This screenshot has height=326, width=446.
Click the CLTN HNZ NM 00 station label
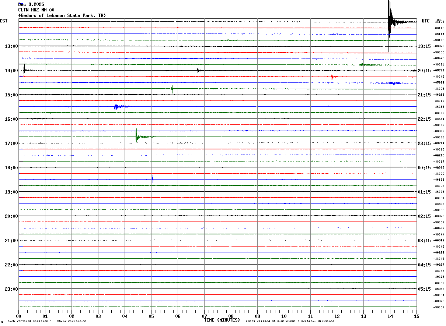(36, 10)
